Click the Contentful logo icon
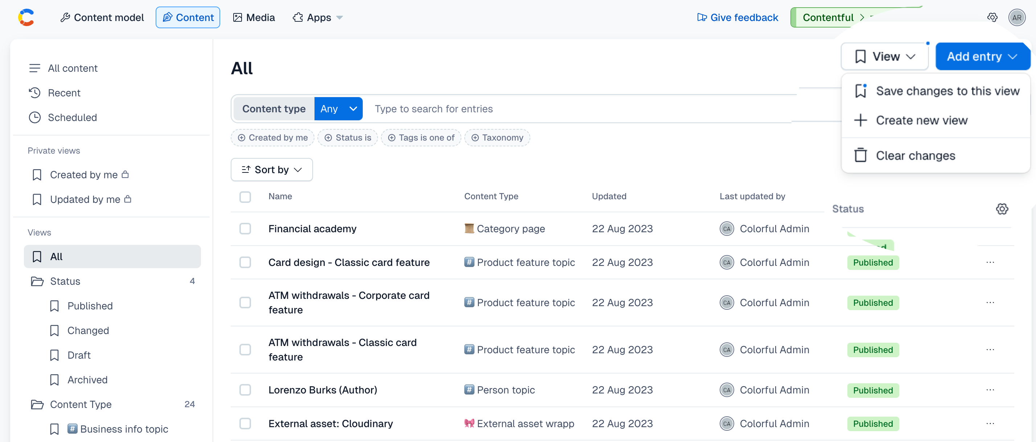 coord(26,17)
